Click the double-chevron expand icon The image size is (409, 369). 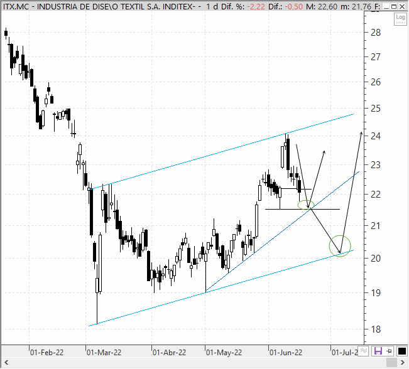pos(364,351)
